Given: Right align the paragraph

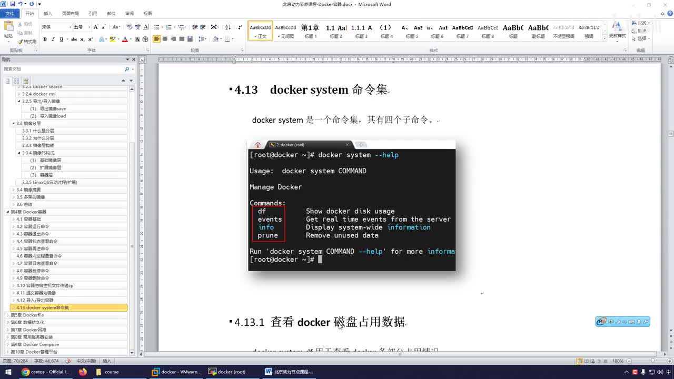Looking at the screenshot, I should click(x=173, y=39).
